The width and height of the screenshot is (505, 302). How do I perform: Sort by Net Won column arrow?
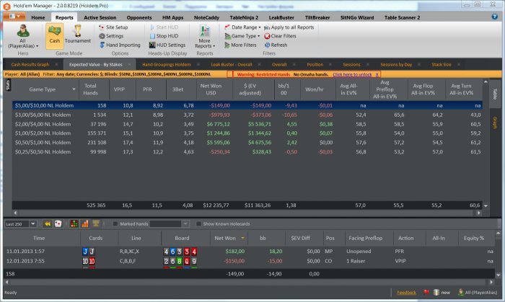[x=243, y=238]
